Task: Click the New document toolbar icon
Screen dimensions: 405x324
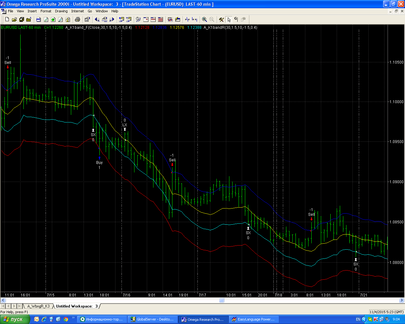Action: 7,19
